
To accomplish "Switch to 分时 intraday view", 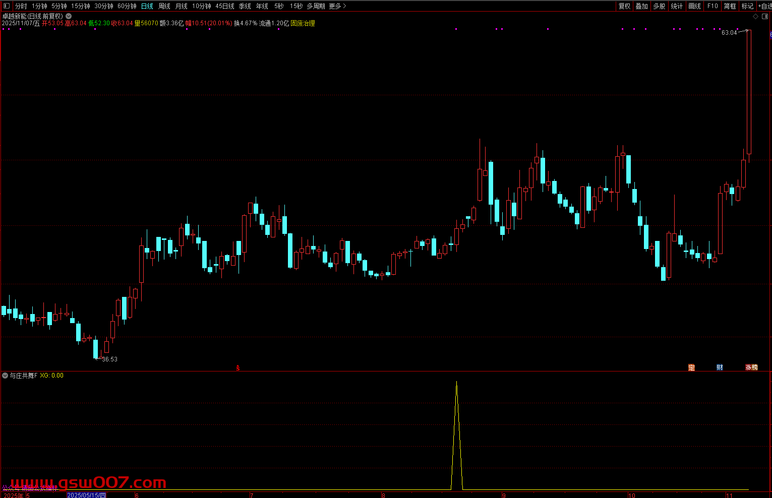I will pos(21,6).
